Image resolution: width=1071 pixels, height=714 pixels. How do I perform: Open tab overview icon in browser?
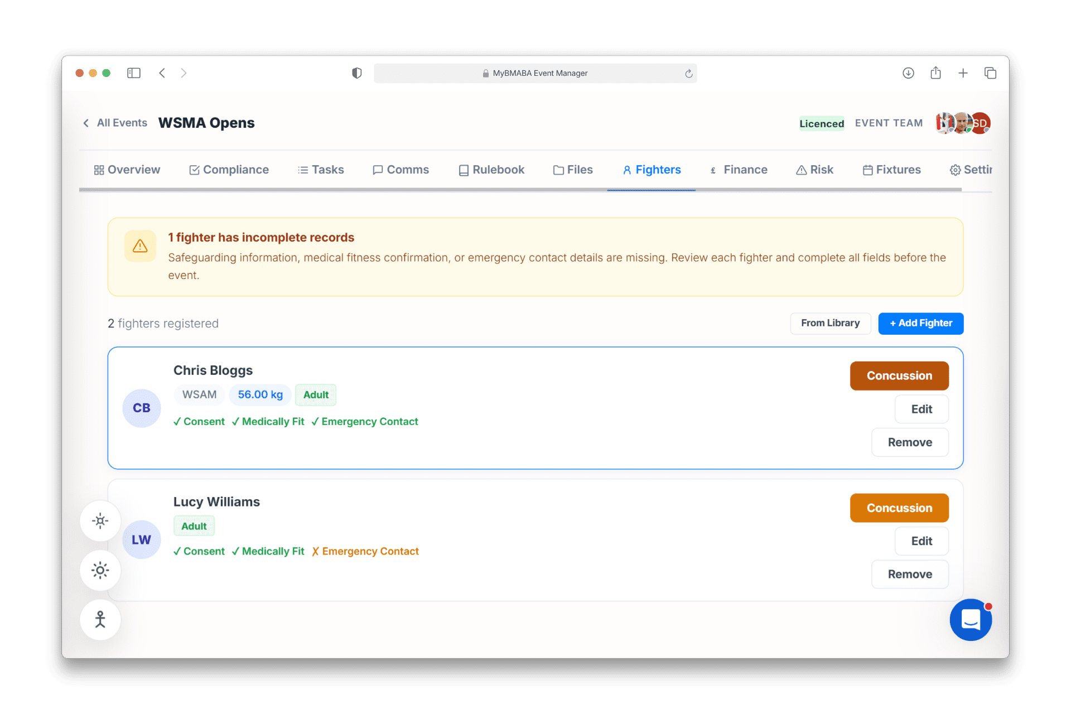[990, 73]
